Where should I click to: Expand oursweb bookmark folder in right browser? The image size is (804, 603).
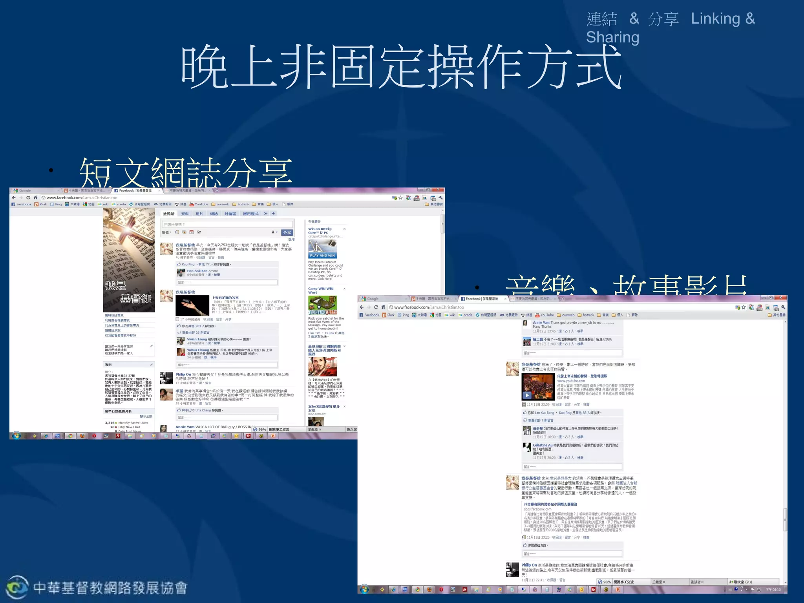click(x=566, y=315)
